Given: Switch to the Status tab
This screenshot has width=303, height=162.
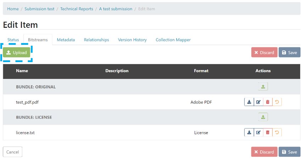Looking at the screenshot, I should pos(13,40).
